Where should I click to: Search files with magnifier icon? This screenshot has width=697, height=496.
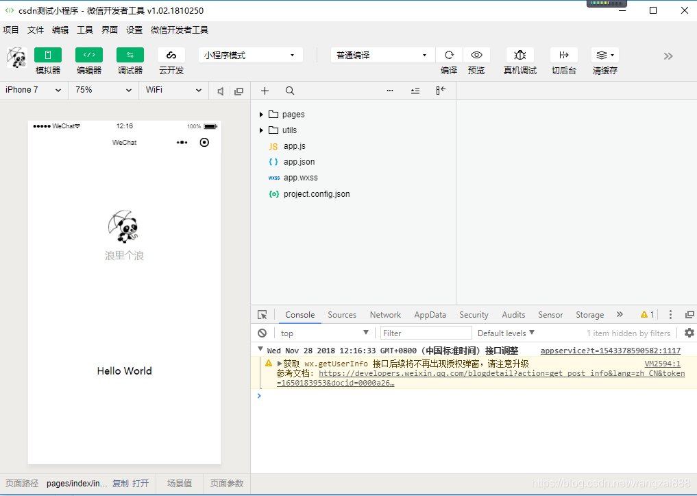pos(290,91)
